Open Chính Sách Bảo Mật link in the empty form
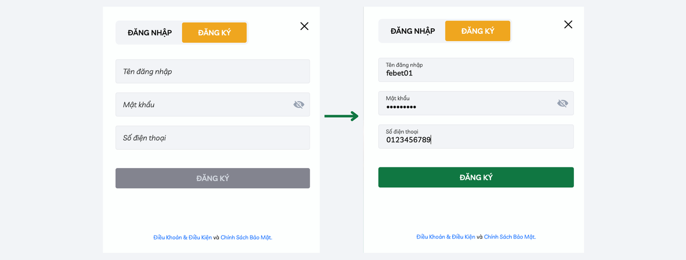Image resolution: width=686 pixels, height=260 pixels. pos(246,238)
